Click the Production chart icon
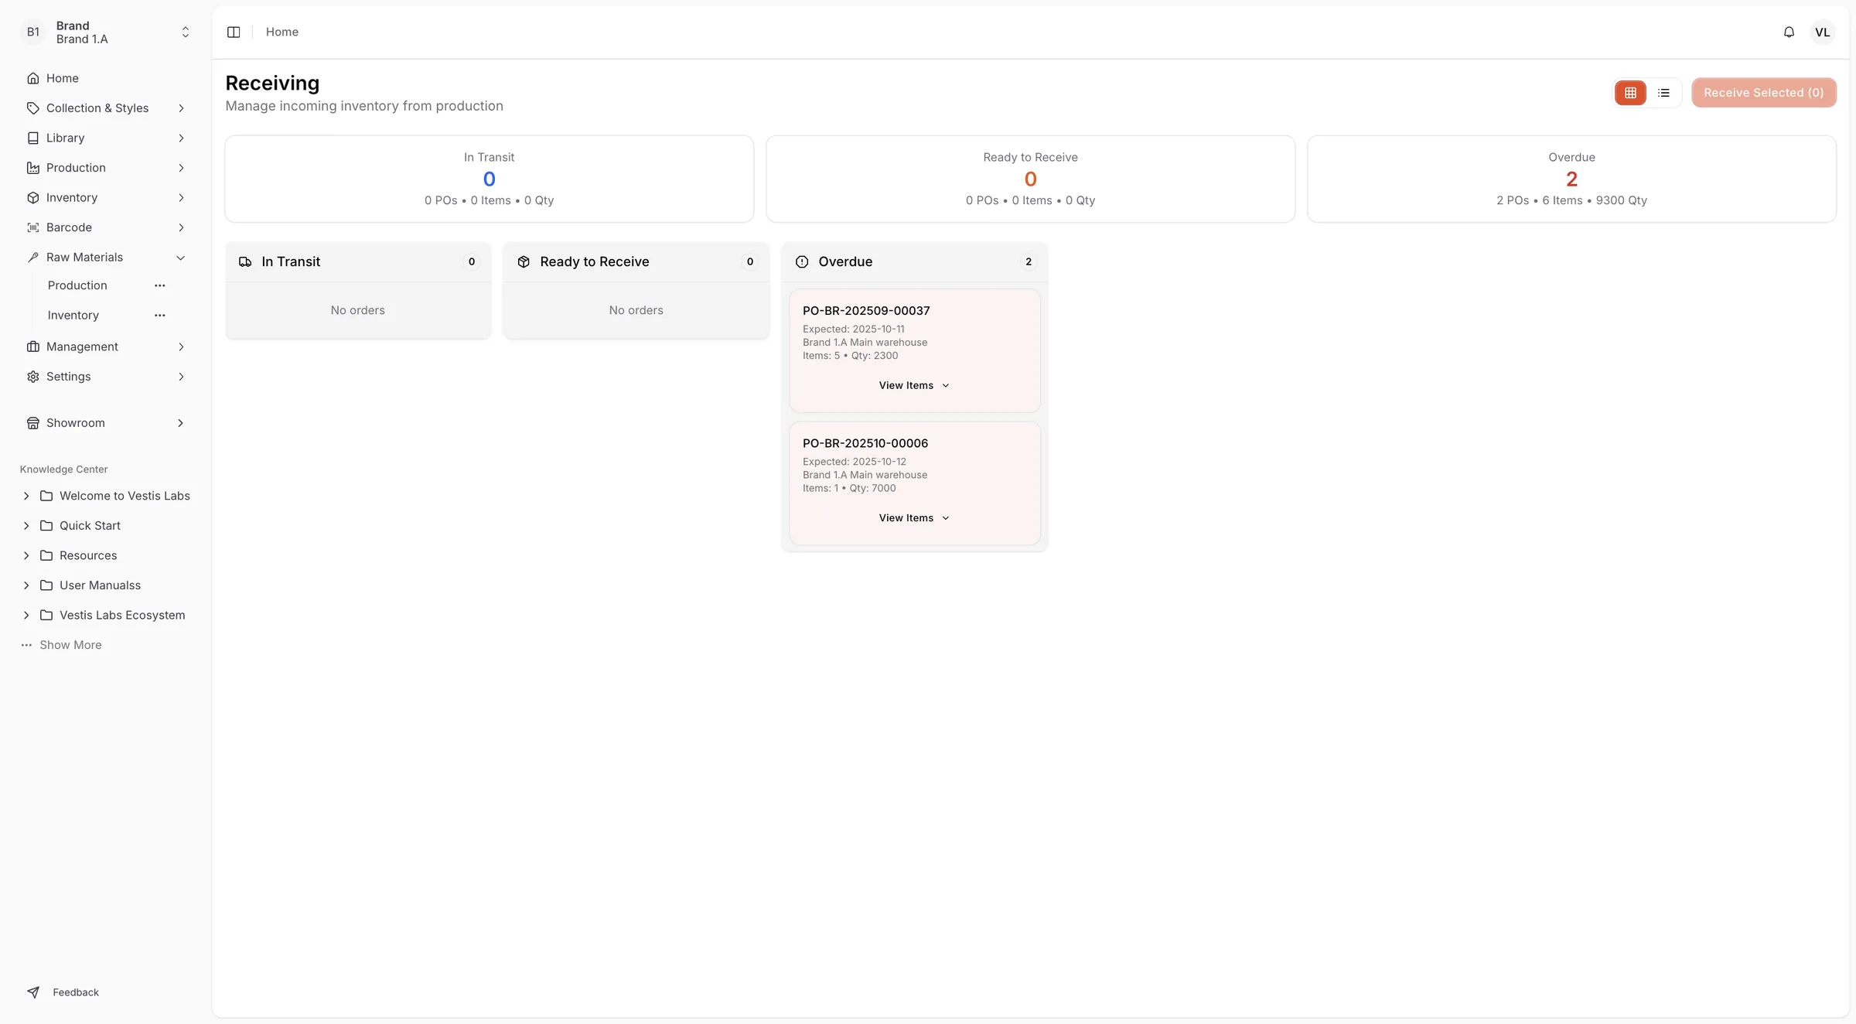 click(33, 168)
